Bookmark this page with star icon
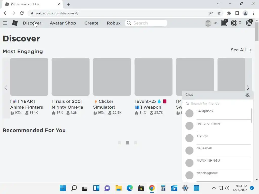 [219, 13]
